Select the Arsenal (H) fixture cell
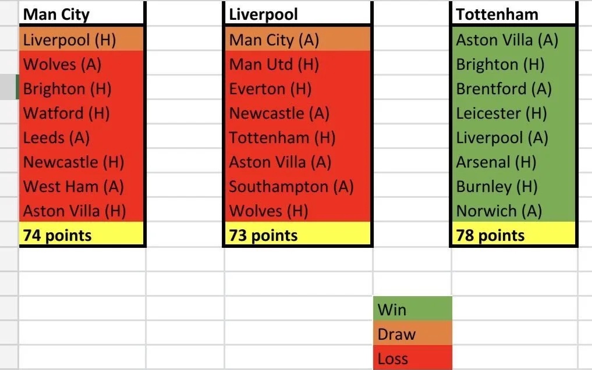Viewport: 592px width, 370px height. [x=513, y=161]
